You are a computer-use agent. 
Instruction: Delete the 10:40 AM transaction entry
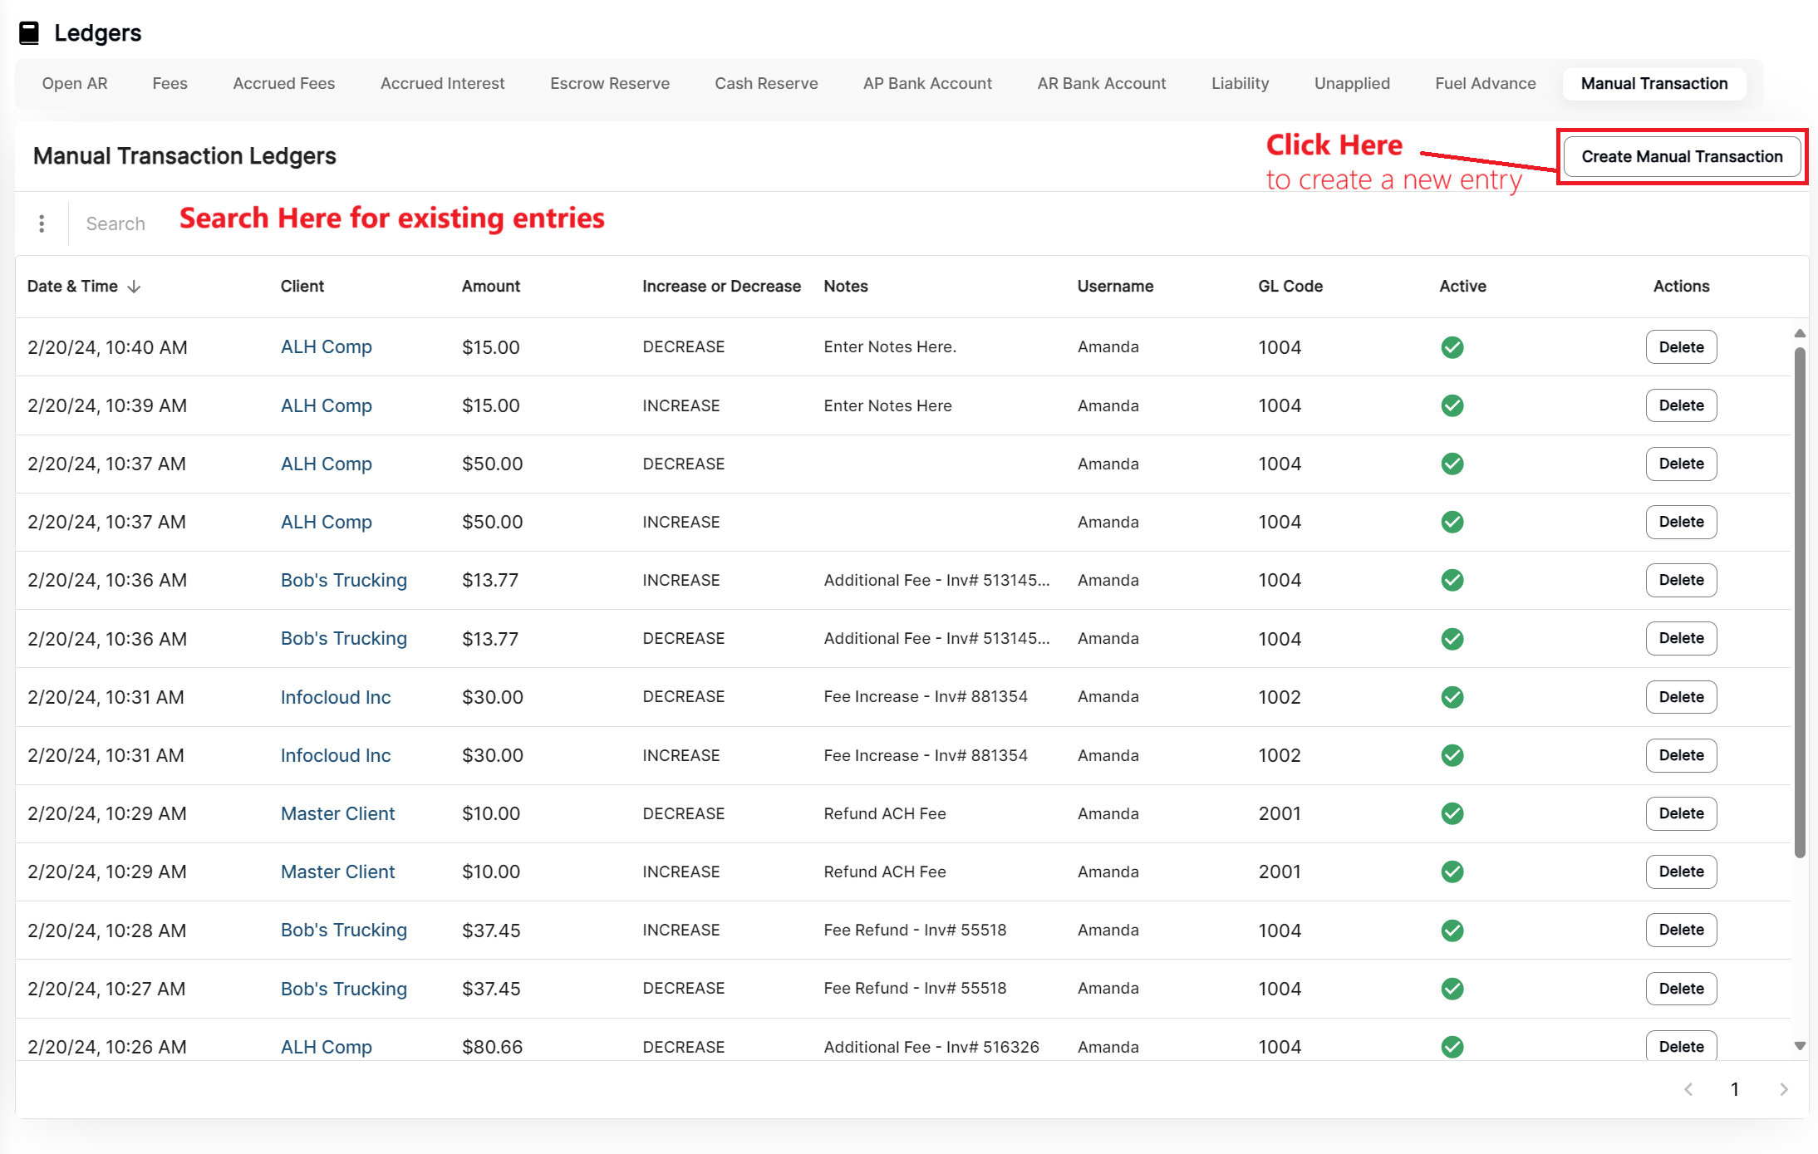1681,346
